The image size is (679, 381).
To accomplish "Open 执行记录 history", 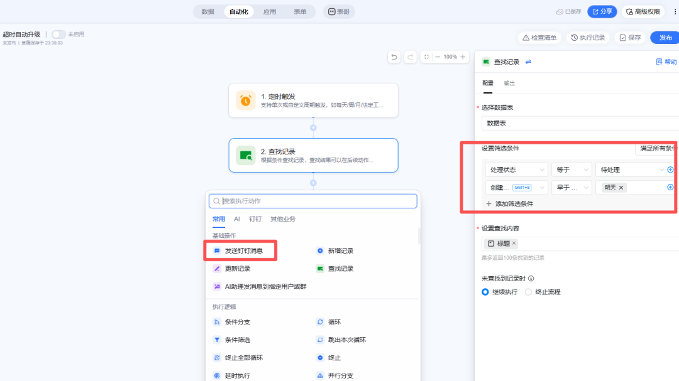I will coord(588,38).
